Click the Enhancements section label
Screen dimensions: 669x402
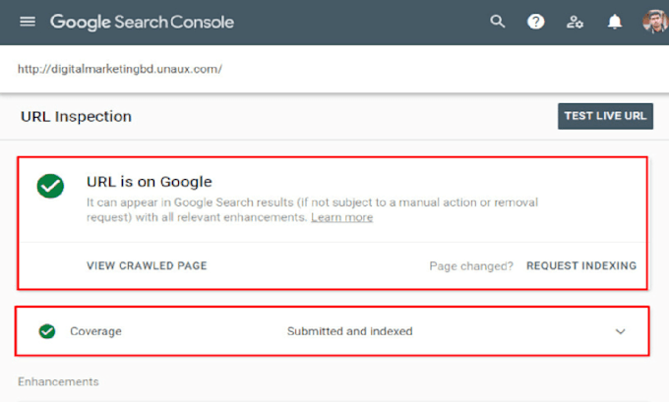click(58, 381)
